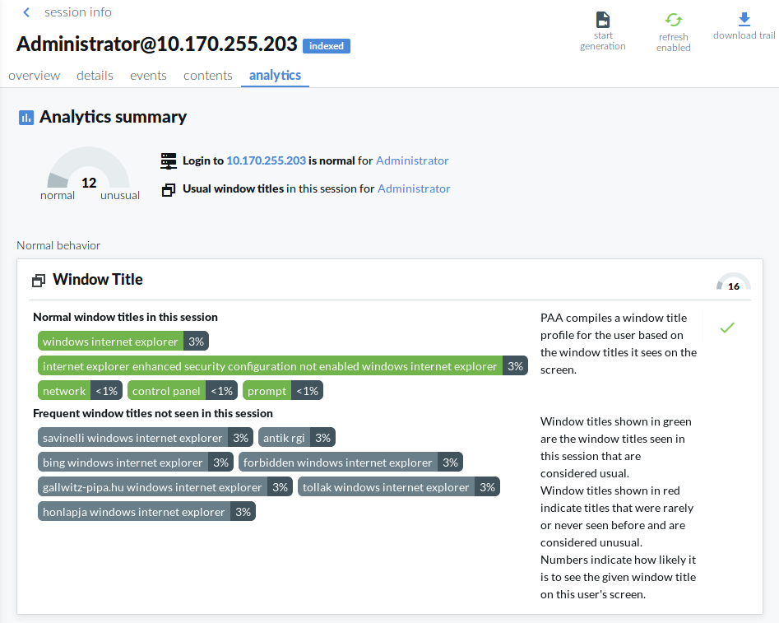Image resolution: width=779 pixels, height=623 pixels.
Task: Switch to the details tab
Action: pos(95,75)
